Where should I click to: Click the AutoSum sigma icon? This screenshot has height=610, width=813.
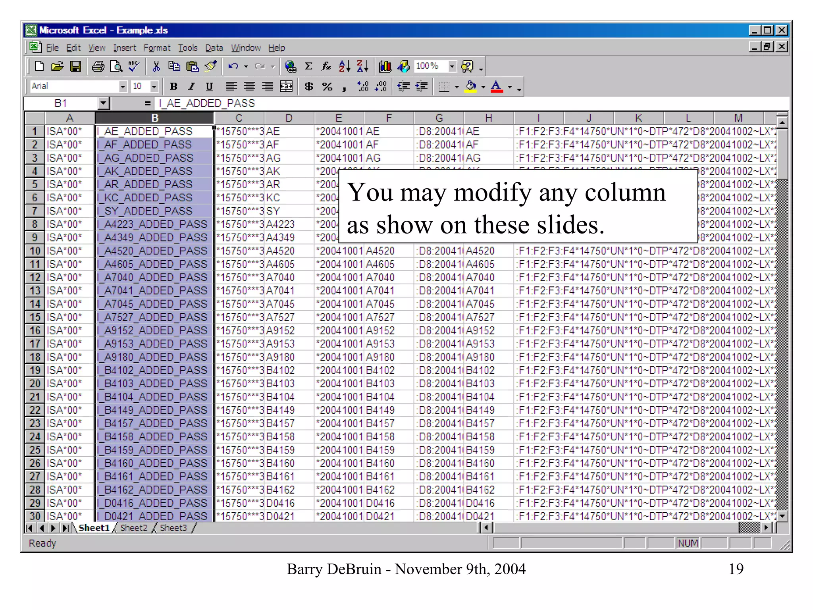click(x=308, y=66)
